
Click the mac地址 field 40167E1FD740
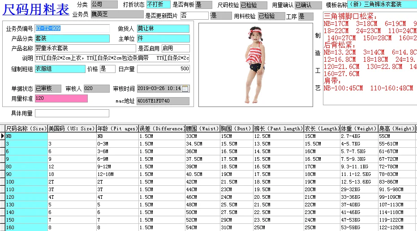click(x=163, y=101)
